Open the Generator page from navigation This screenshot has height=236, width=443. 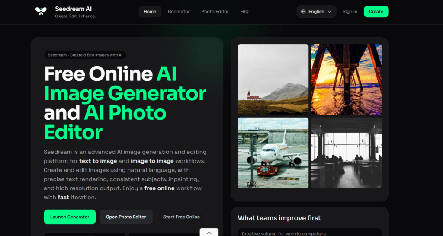[x=179, y=12]
